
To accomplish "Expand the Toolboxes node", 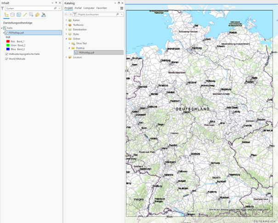I will 66,25.
